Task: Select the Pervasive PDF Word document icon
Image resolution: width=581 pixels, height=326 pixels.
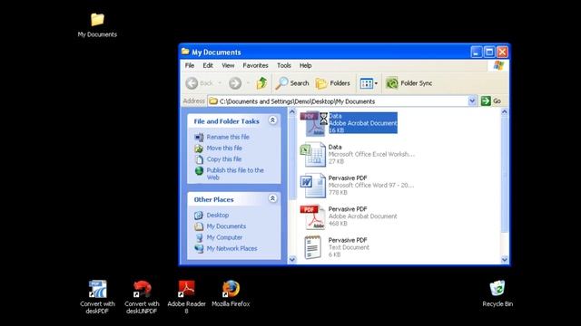Action: tap(312, 186)
